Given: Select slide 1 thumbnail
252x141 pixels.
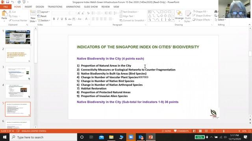Looking at the screenshot, I should 18,37.
